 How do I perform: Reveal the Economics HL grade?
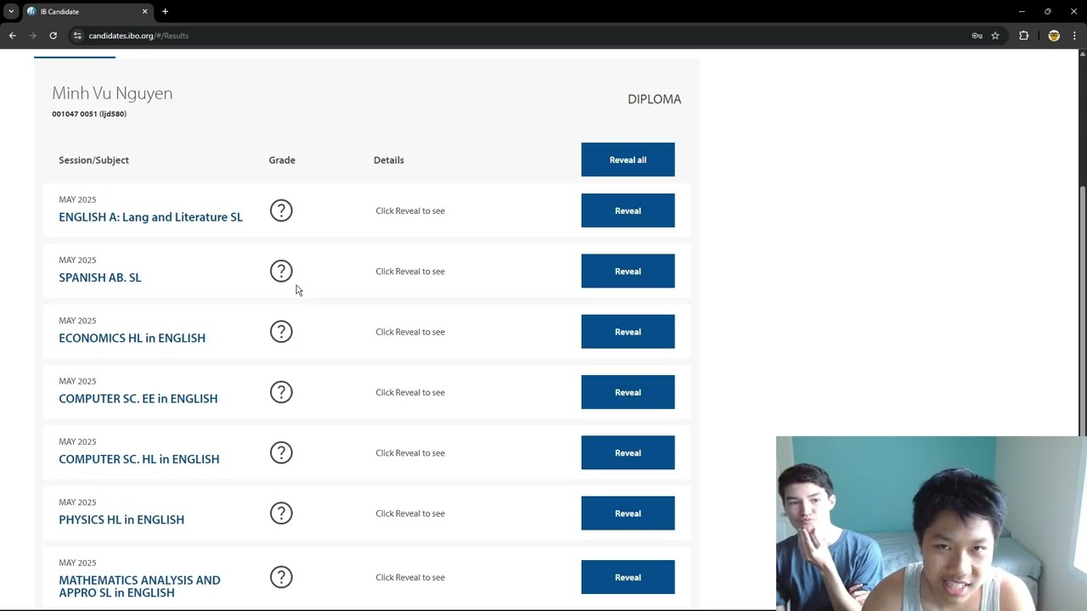click(x=628, y=332)
